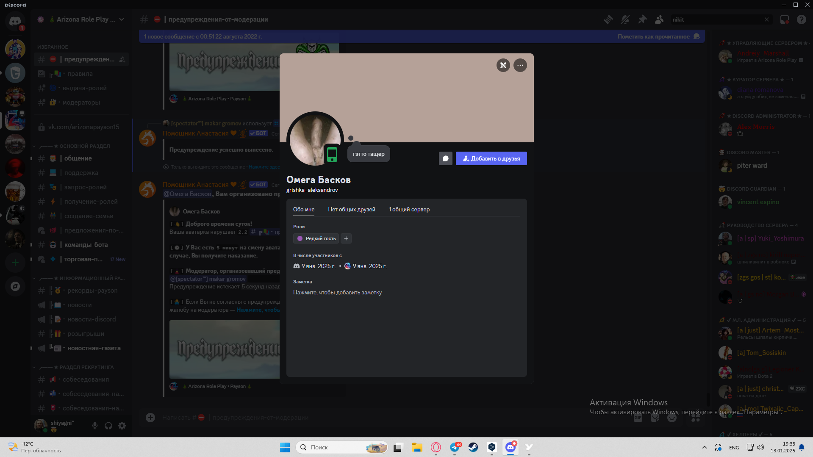
Task: Toggle headphones deafen in user panel
Action: point(108,426)
